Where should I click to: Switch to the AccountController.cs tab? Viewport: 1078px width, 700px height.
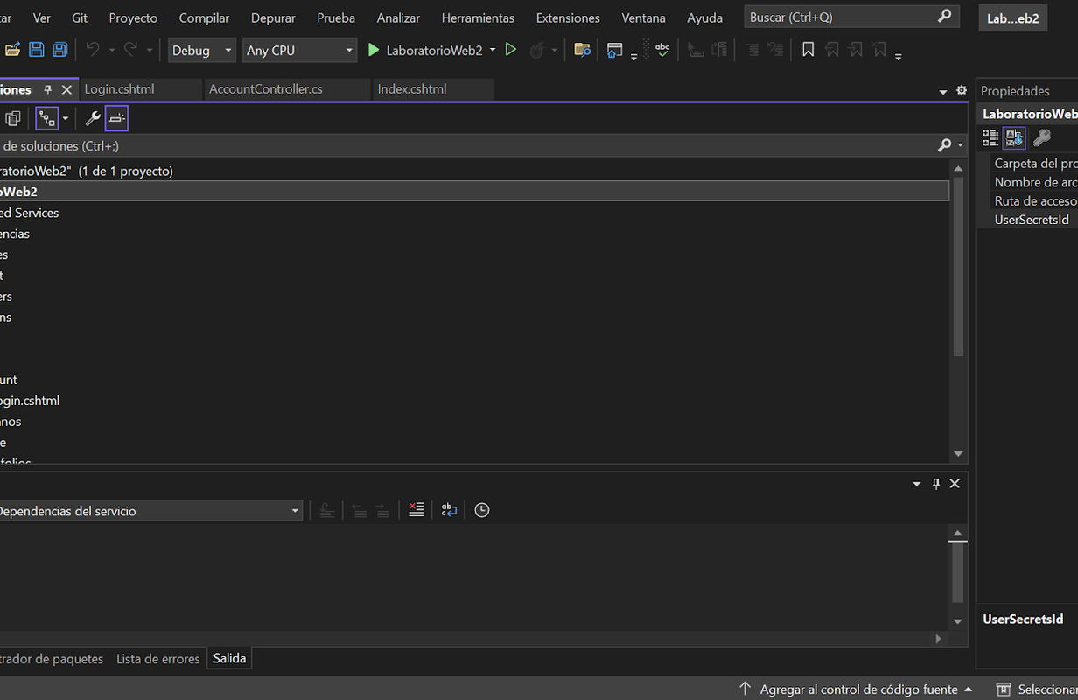coord(288,89)
